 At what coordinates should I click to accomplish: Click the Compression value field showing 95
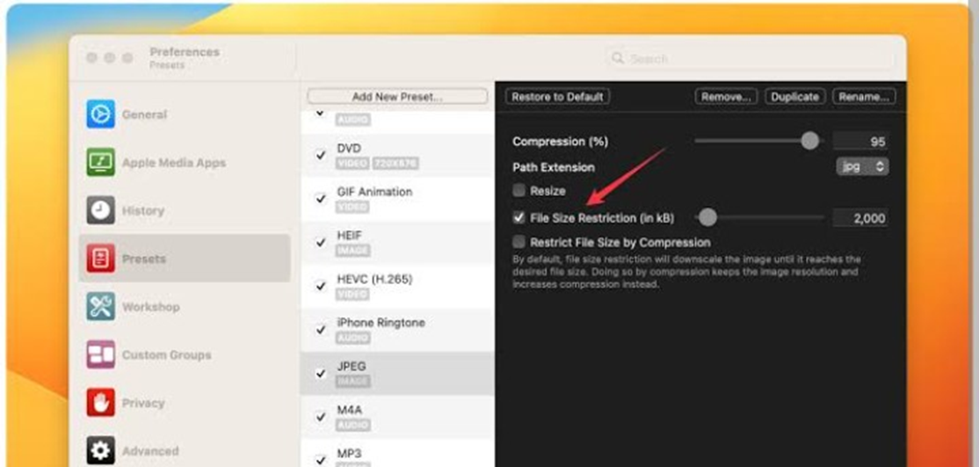[x=861, y=142]
